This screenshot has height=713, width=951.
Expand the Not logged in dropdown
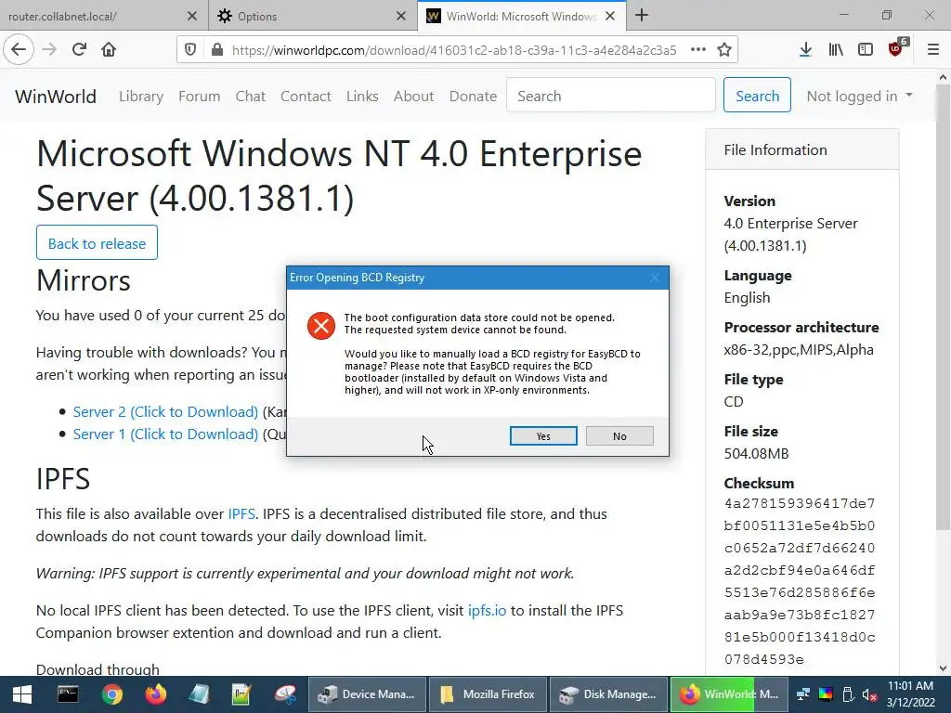pos(859,97)
